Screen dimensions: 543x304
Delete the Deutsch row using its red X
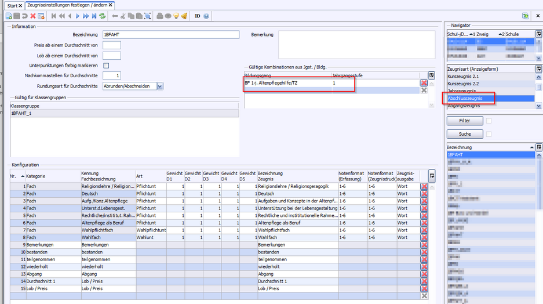pos(424,194)
